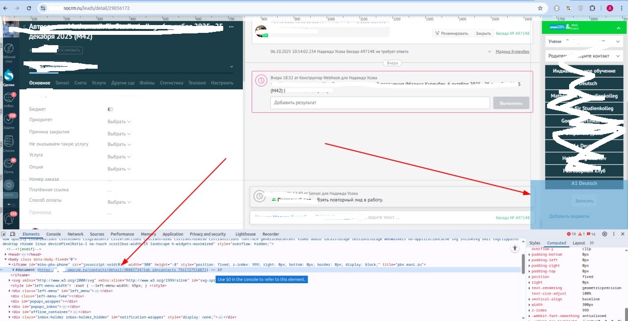Viewport: 628px width, 321px height.
Task: Expand the head element node in DOM tree
Action: coord(6,254)
